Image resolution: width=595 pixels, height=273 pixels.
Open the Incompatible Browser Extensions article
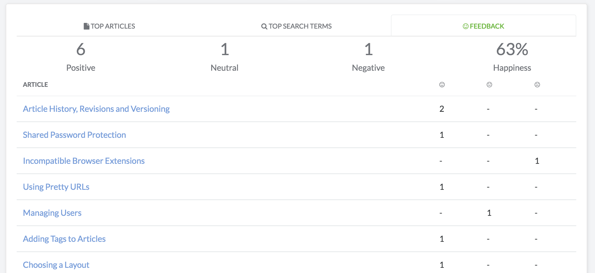(x=84, y=161)
